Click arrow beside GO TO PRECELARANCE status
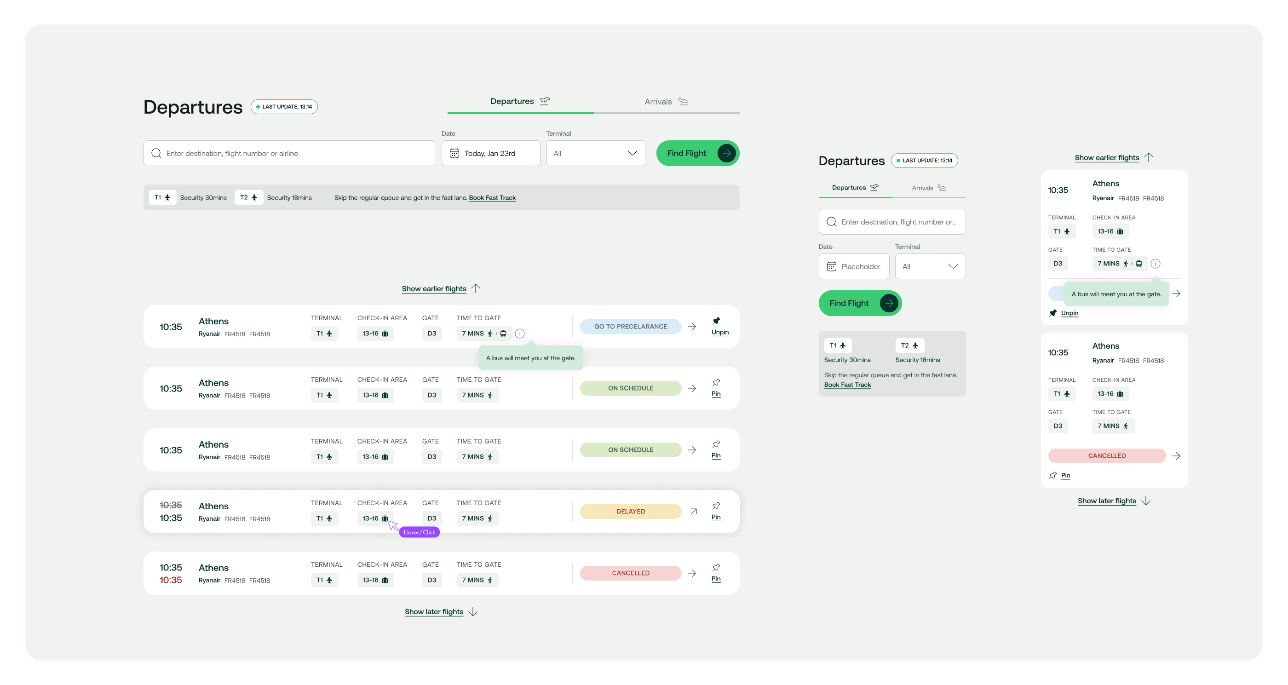The image size is (1288, 685). [691, 327]
